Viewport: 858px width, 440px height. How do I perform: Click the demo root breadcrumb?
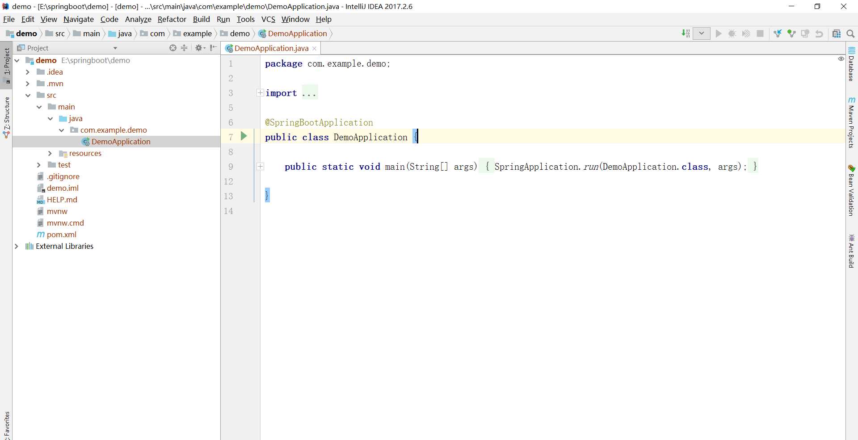(x=21, y=34)
